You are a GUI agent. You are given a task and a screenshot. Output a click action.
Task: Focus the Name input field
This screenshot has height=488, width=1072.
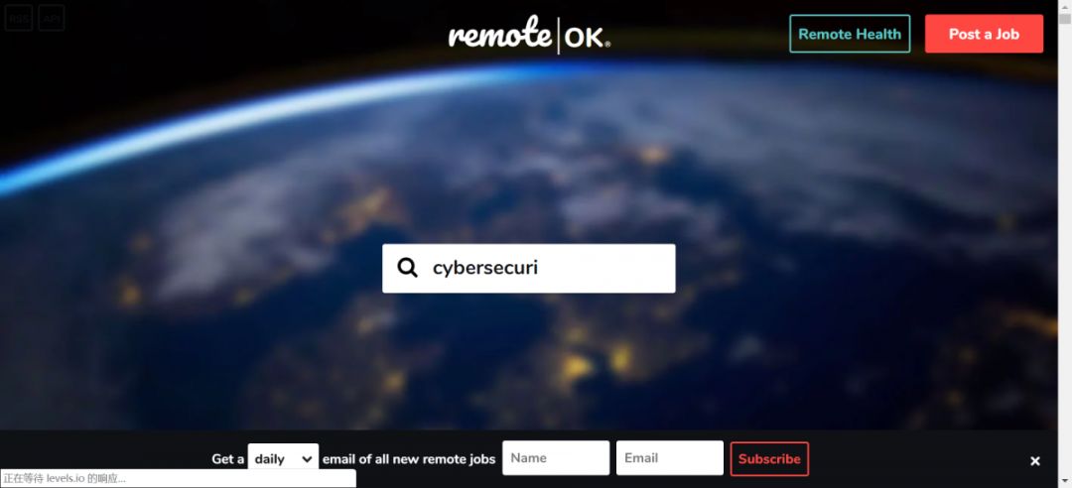click(556, 458)
